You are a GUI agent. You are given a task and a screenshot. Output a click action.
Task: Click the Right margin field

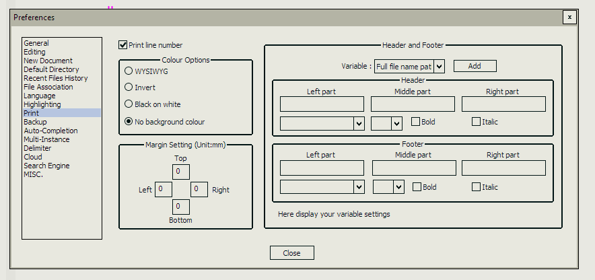pos(199,189)
